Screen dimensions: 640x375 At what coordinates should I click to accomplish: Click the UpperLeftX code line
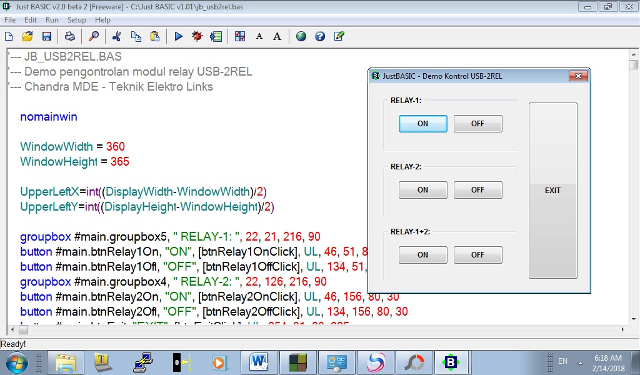143,192
